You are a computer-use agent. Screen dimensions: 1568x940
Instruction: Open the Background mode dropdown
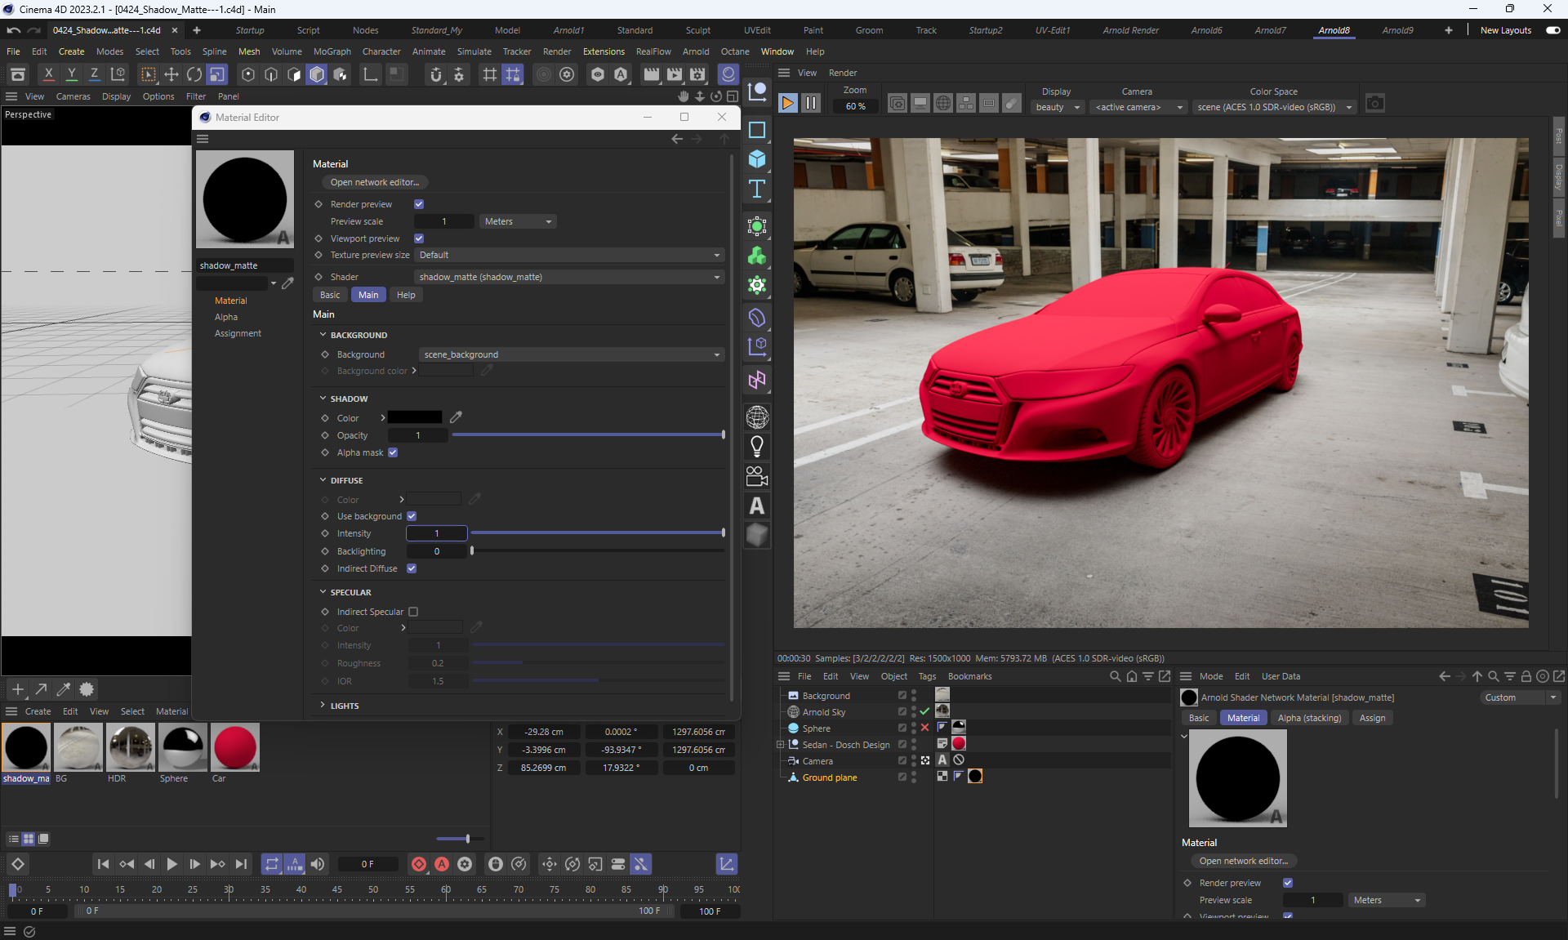pos(571,354)
